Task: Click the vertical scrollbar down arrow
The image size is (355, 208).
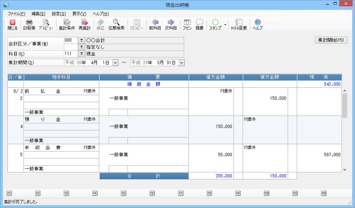Action: (x=344, y=169)
